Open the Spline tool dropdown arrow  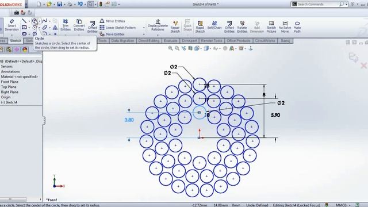[50, 21]
